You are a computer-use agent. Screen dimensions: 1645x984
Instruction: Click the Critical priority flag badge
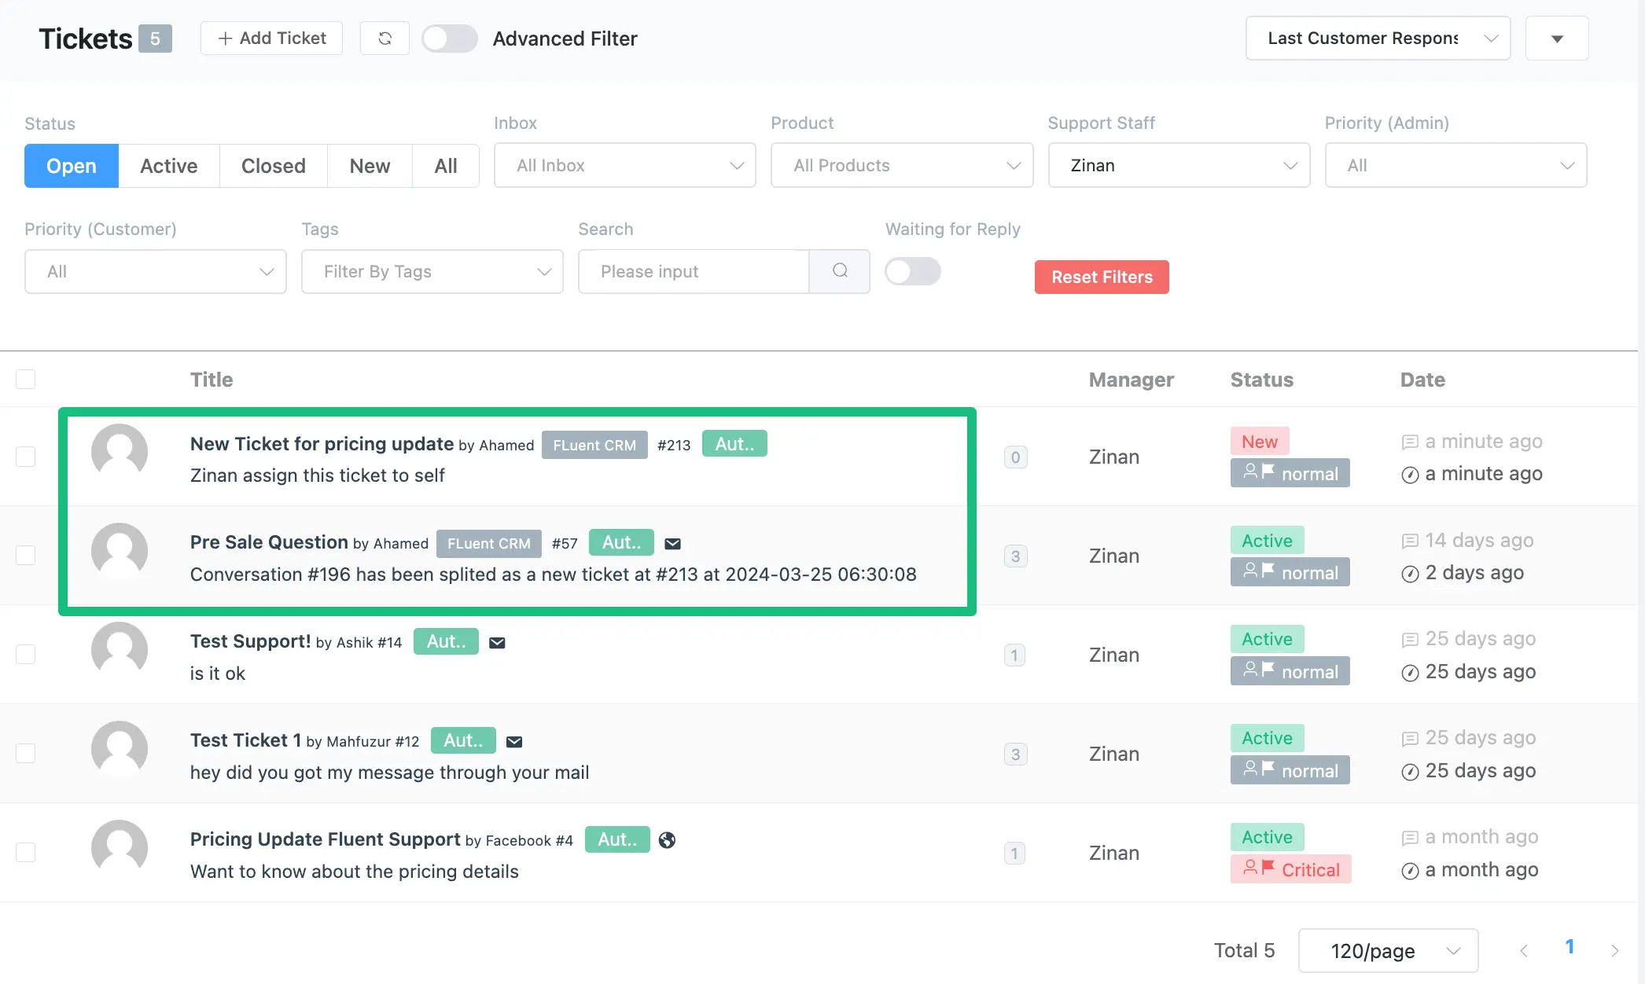1290,869
